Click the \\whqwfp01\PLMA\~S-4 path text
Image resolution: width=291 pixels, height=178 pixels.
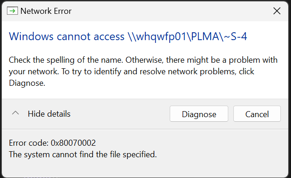[187, 36]
